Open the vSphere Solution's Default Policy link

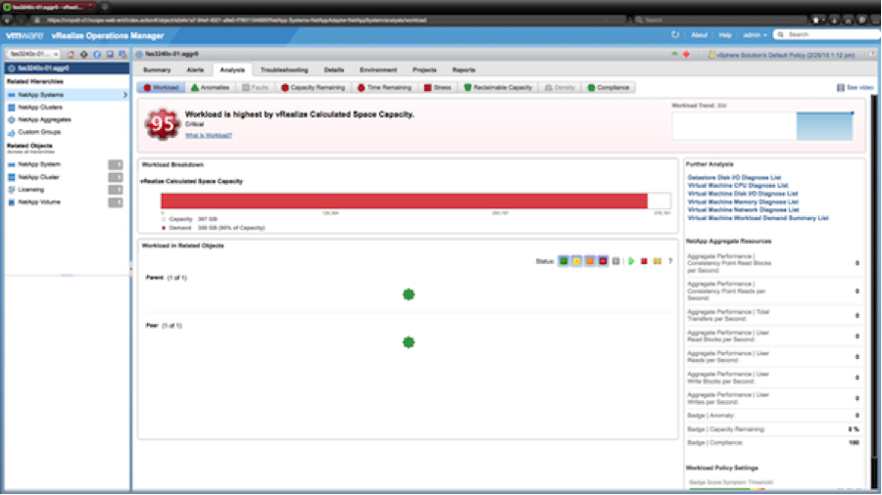coord(785,55)
